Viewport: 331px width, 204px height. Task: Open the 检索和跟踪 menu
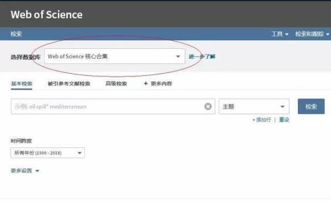[312, 34]
